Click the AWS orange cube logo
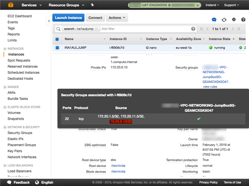This screenshot has height=186, width=249. 11,5
